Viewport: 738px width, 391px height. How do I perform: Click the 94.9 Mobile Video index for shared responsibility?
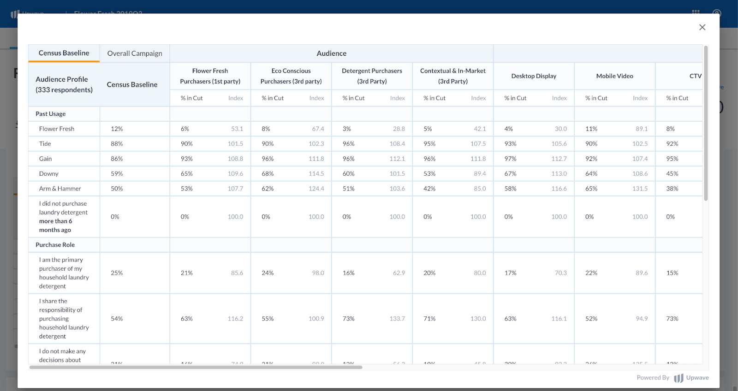(642, 319)
